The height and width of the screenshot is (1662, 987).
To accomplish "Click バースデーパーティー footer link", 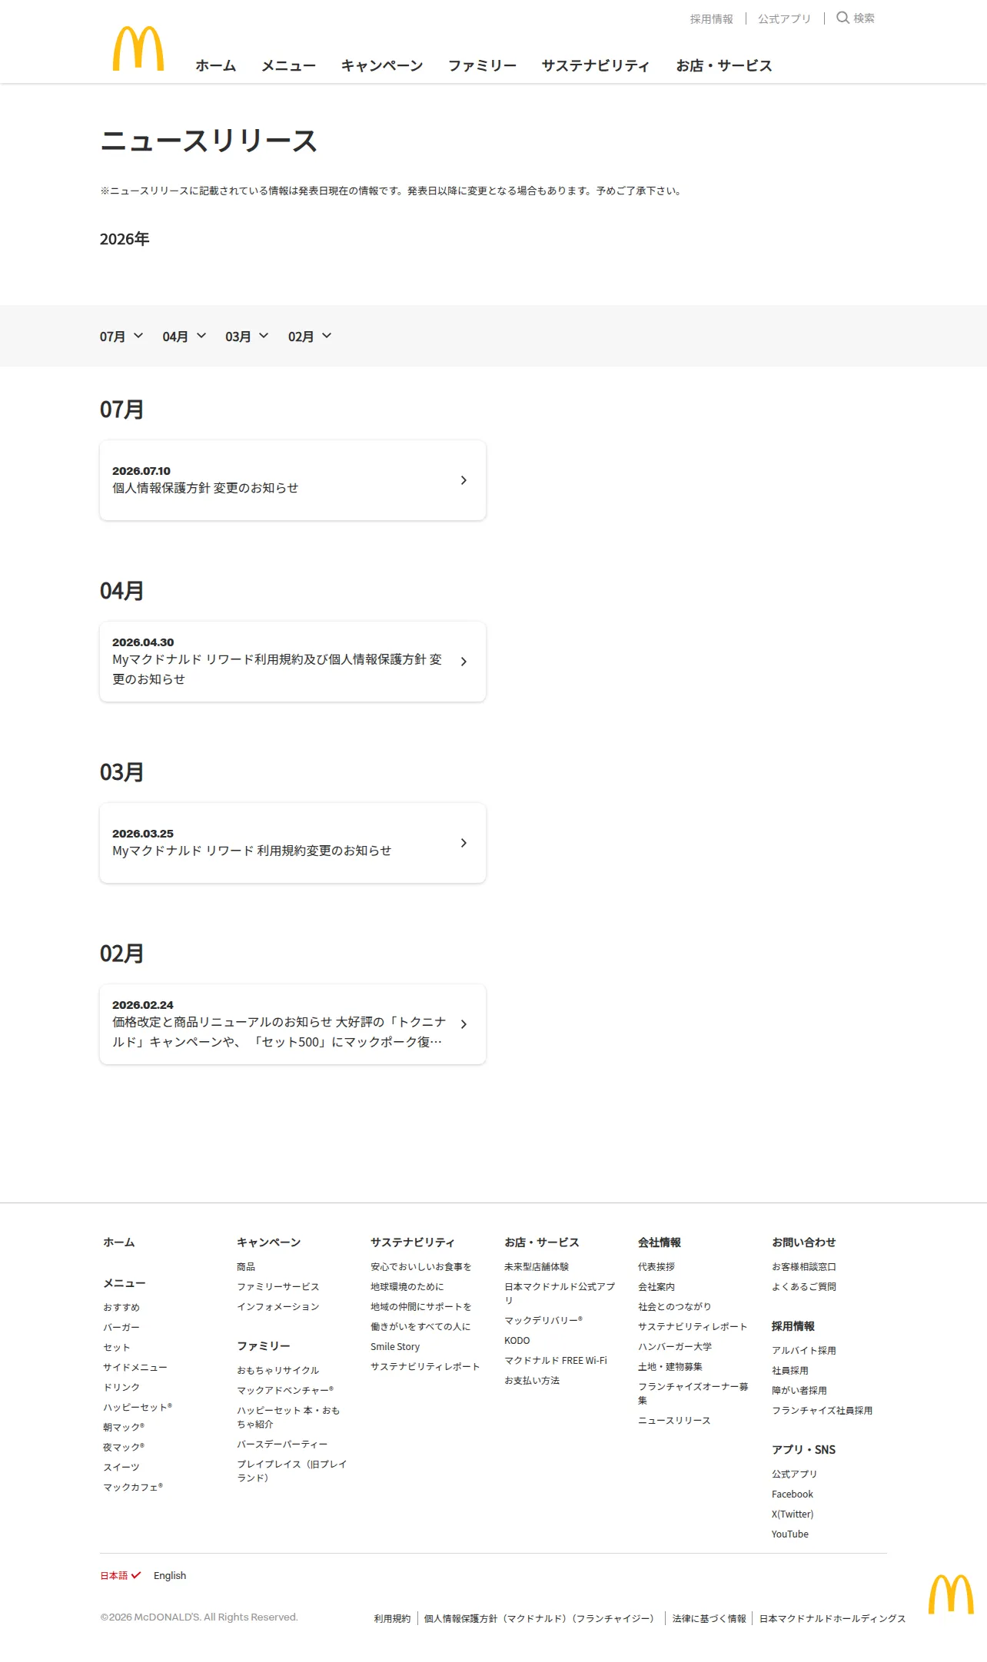I will point(282,1445).
